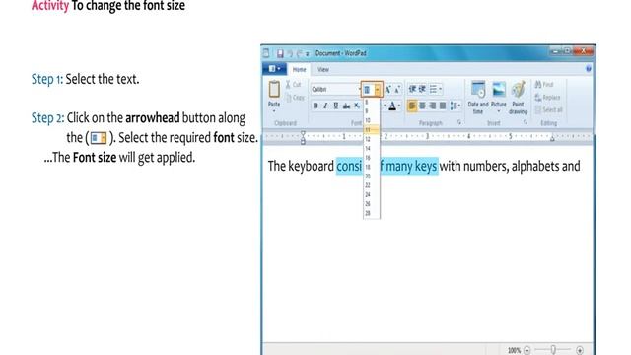
Task: Choose font size 8 from list
Action: pyautogui.click(x=371, y=103)
